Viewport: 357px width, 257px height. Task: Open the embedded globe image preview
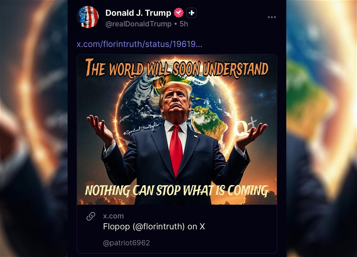177,129
